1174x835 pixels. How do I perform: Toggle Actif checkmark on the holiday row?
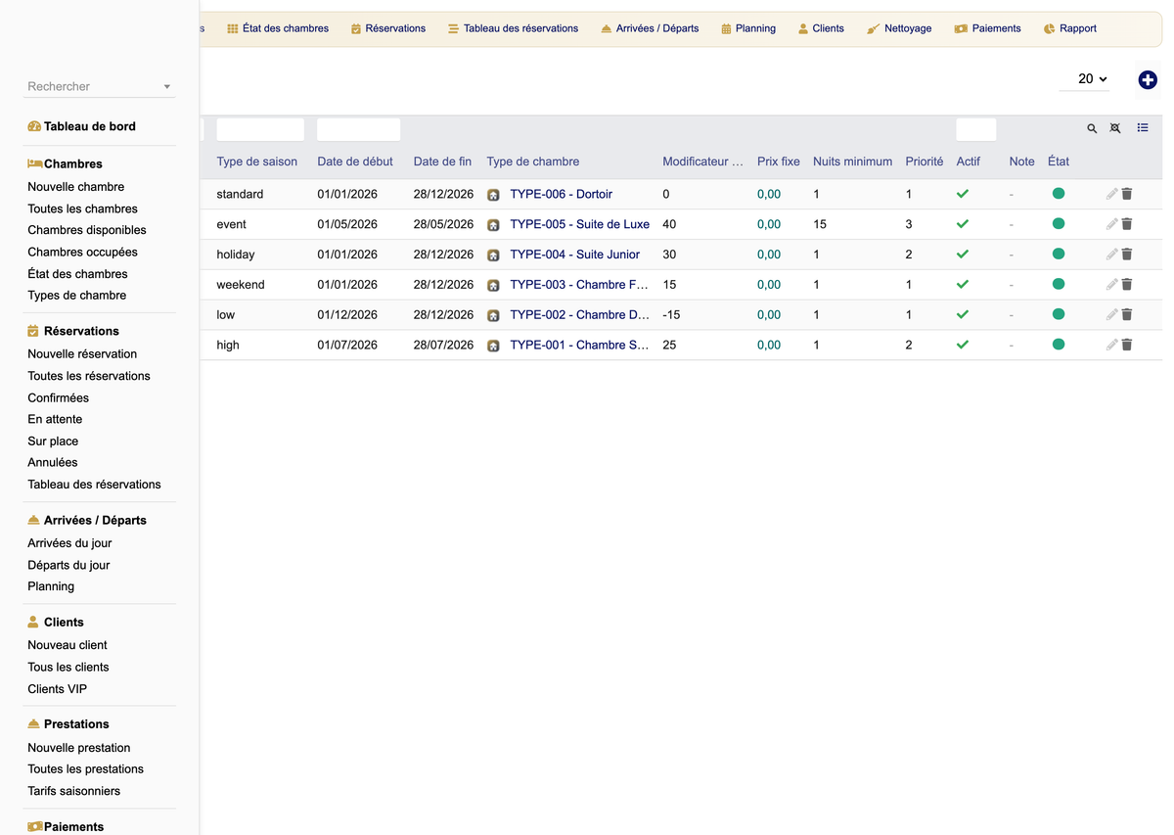point(963,255)
